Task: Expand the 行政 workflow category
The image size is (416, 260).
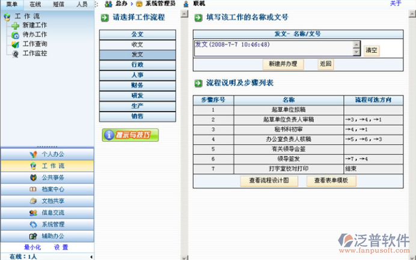Action: tap(137, 65)
